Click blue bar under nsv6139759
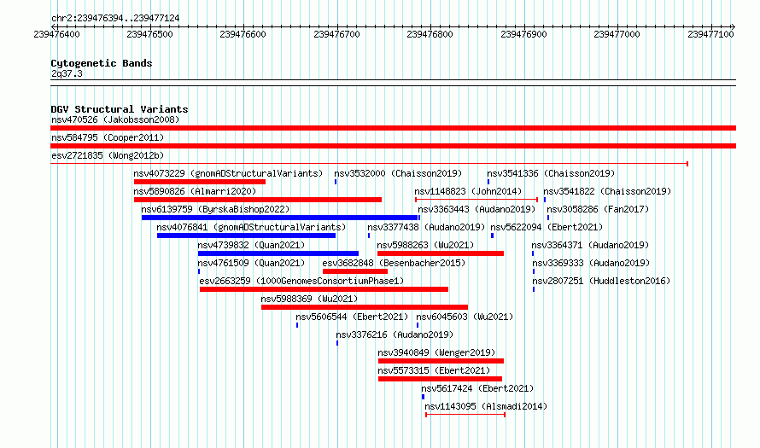 click(280, 218)
